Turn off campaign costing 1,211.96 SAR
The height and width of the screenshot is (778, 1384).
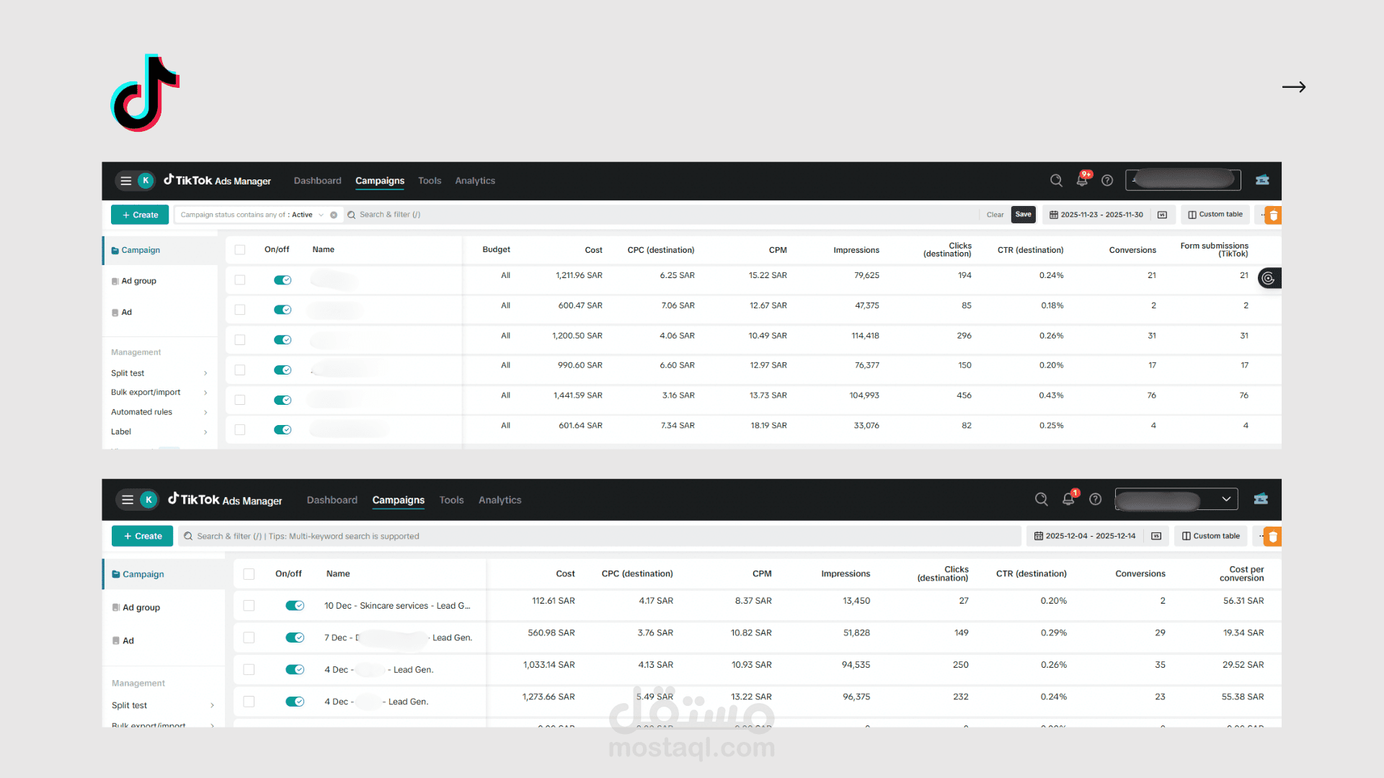point(283,280)
